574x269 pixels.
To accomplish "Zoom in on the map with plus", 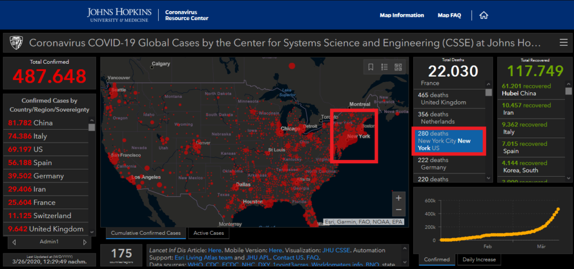I will pos(399,198).
